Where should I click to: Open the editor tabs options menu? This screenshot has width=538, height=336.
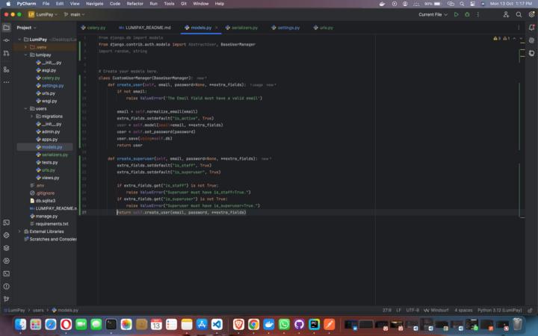[519, 28]
